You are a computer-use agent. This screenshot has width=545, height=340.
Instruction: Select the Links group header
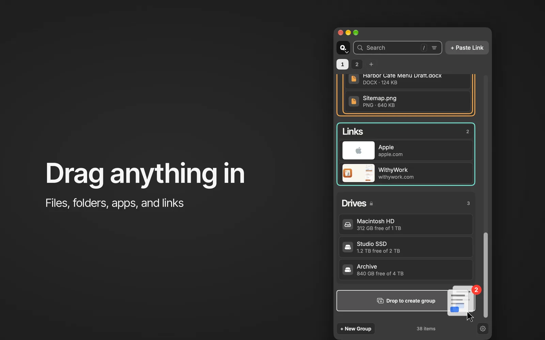(x=406, y=132)
